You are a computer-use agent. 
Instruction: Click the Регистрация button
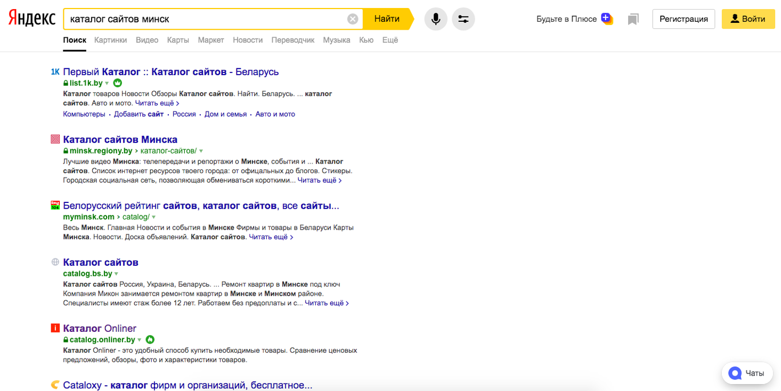[684, 19]
